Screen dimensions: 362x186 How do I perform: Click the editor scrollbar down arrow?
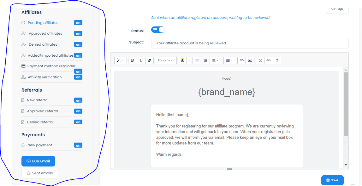346,165
